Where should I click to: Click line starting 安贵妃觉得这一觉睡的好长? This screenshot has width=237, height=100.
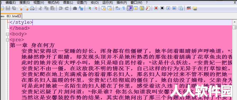point(127,51)
